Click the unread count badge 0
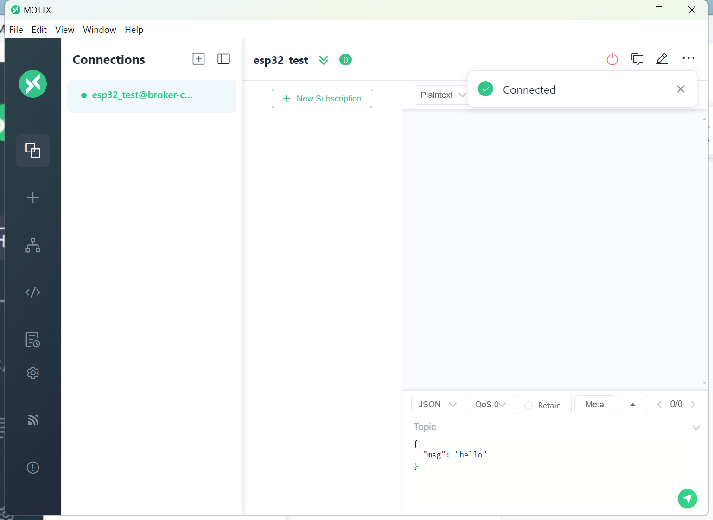This screenshot has height=520, width=713. pyautogui.click(x=345, y=60)
